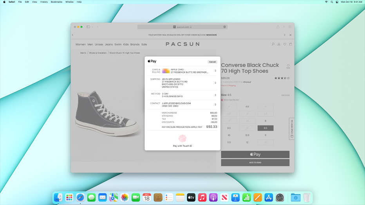Open Photos from the Dock
Screen dimensions: 365x205
click(125, 198)
